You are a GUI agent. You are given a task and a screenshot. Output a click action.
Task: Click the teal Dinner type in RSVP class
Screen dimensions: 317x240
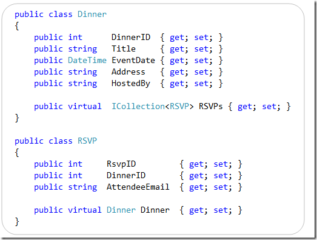coord(121,210)
